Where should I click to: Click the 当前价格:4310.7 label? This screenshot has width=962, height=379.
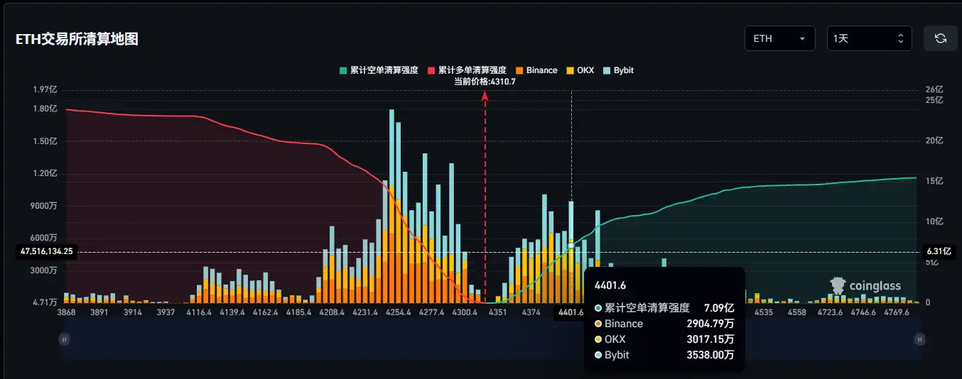coord(485,82)
